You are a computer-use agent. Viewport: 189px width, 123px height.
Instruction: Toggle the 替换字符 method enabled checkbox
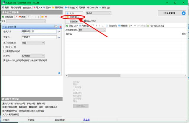(x=56, y=26)
